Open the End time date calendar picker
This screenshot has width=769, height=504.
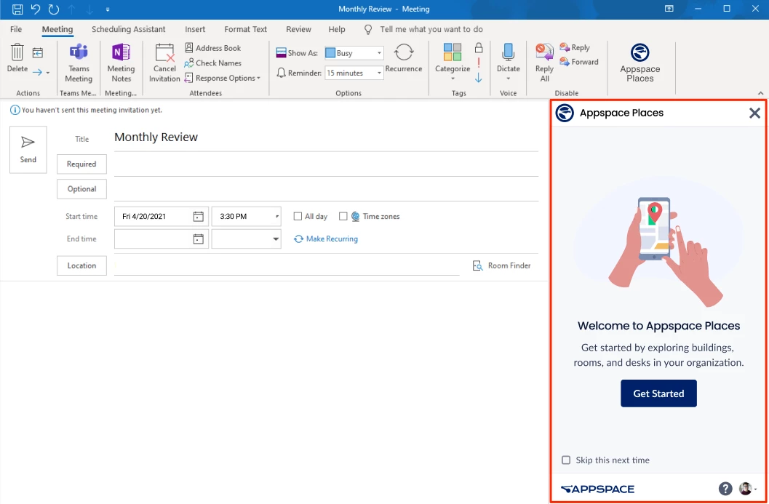(x=198, y=239)
